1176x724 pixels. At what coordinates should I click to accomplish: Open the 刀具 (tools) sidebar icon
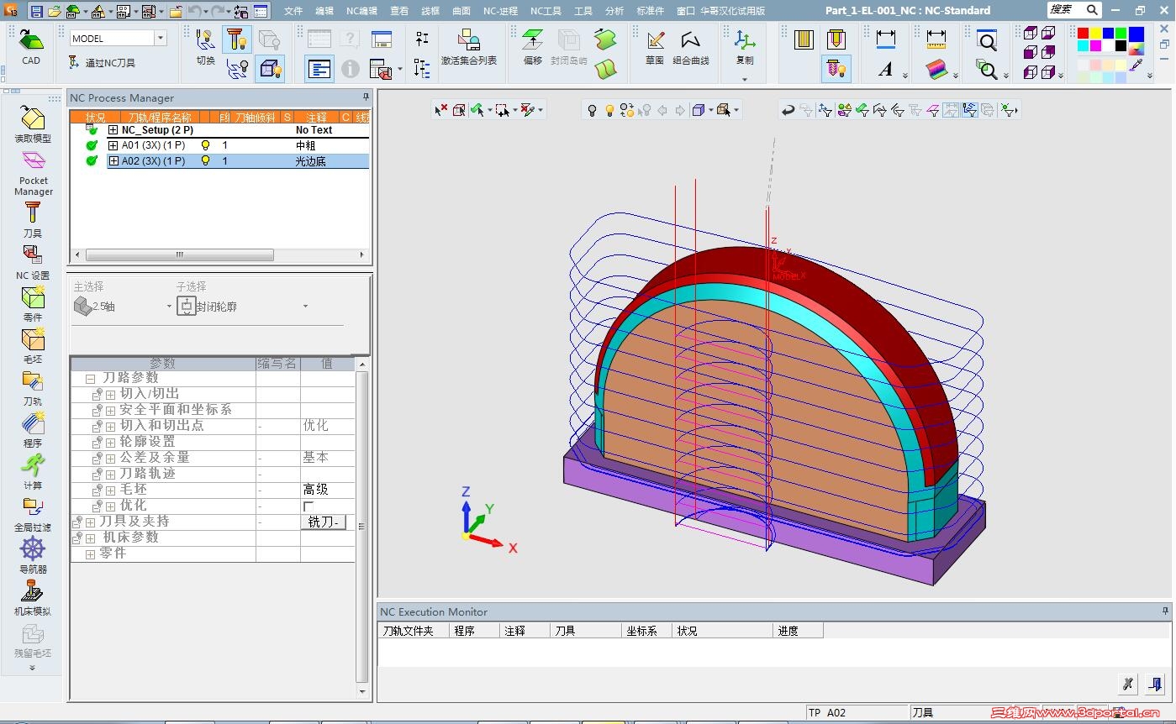[x=33, y=220]
